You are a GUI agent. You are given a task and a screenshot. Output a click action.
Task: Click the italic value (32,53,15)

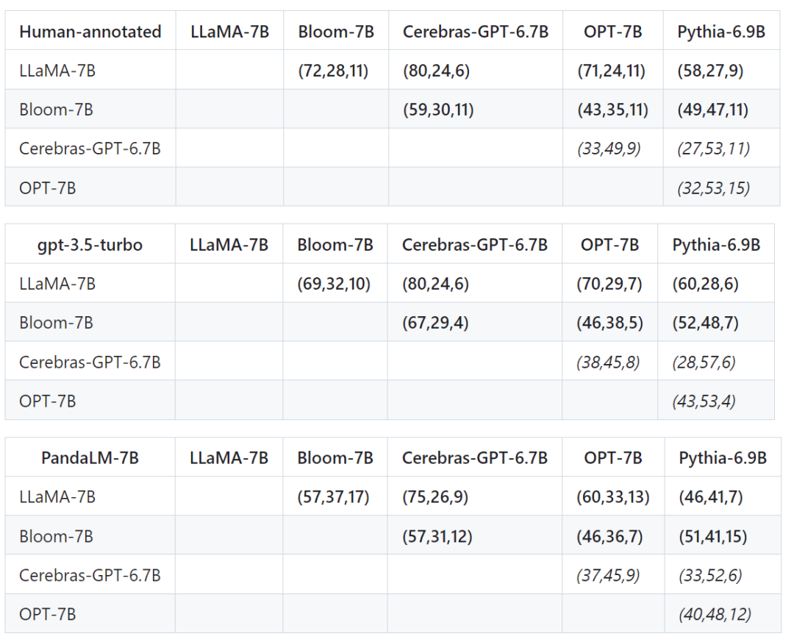coord(713,188)
